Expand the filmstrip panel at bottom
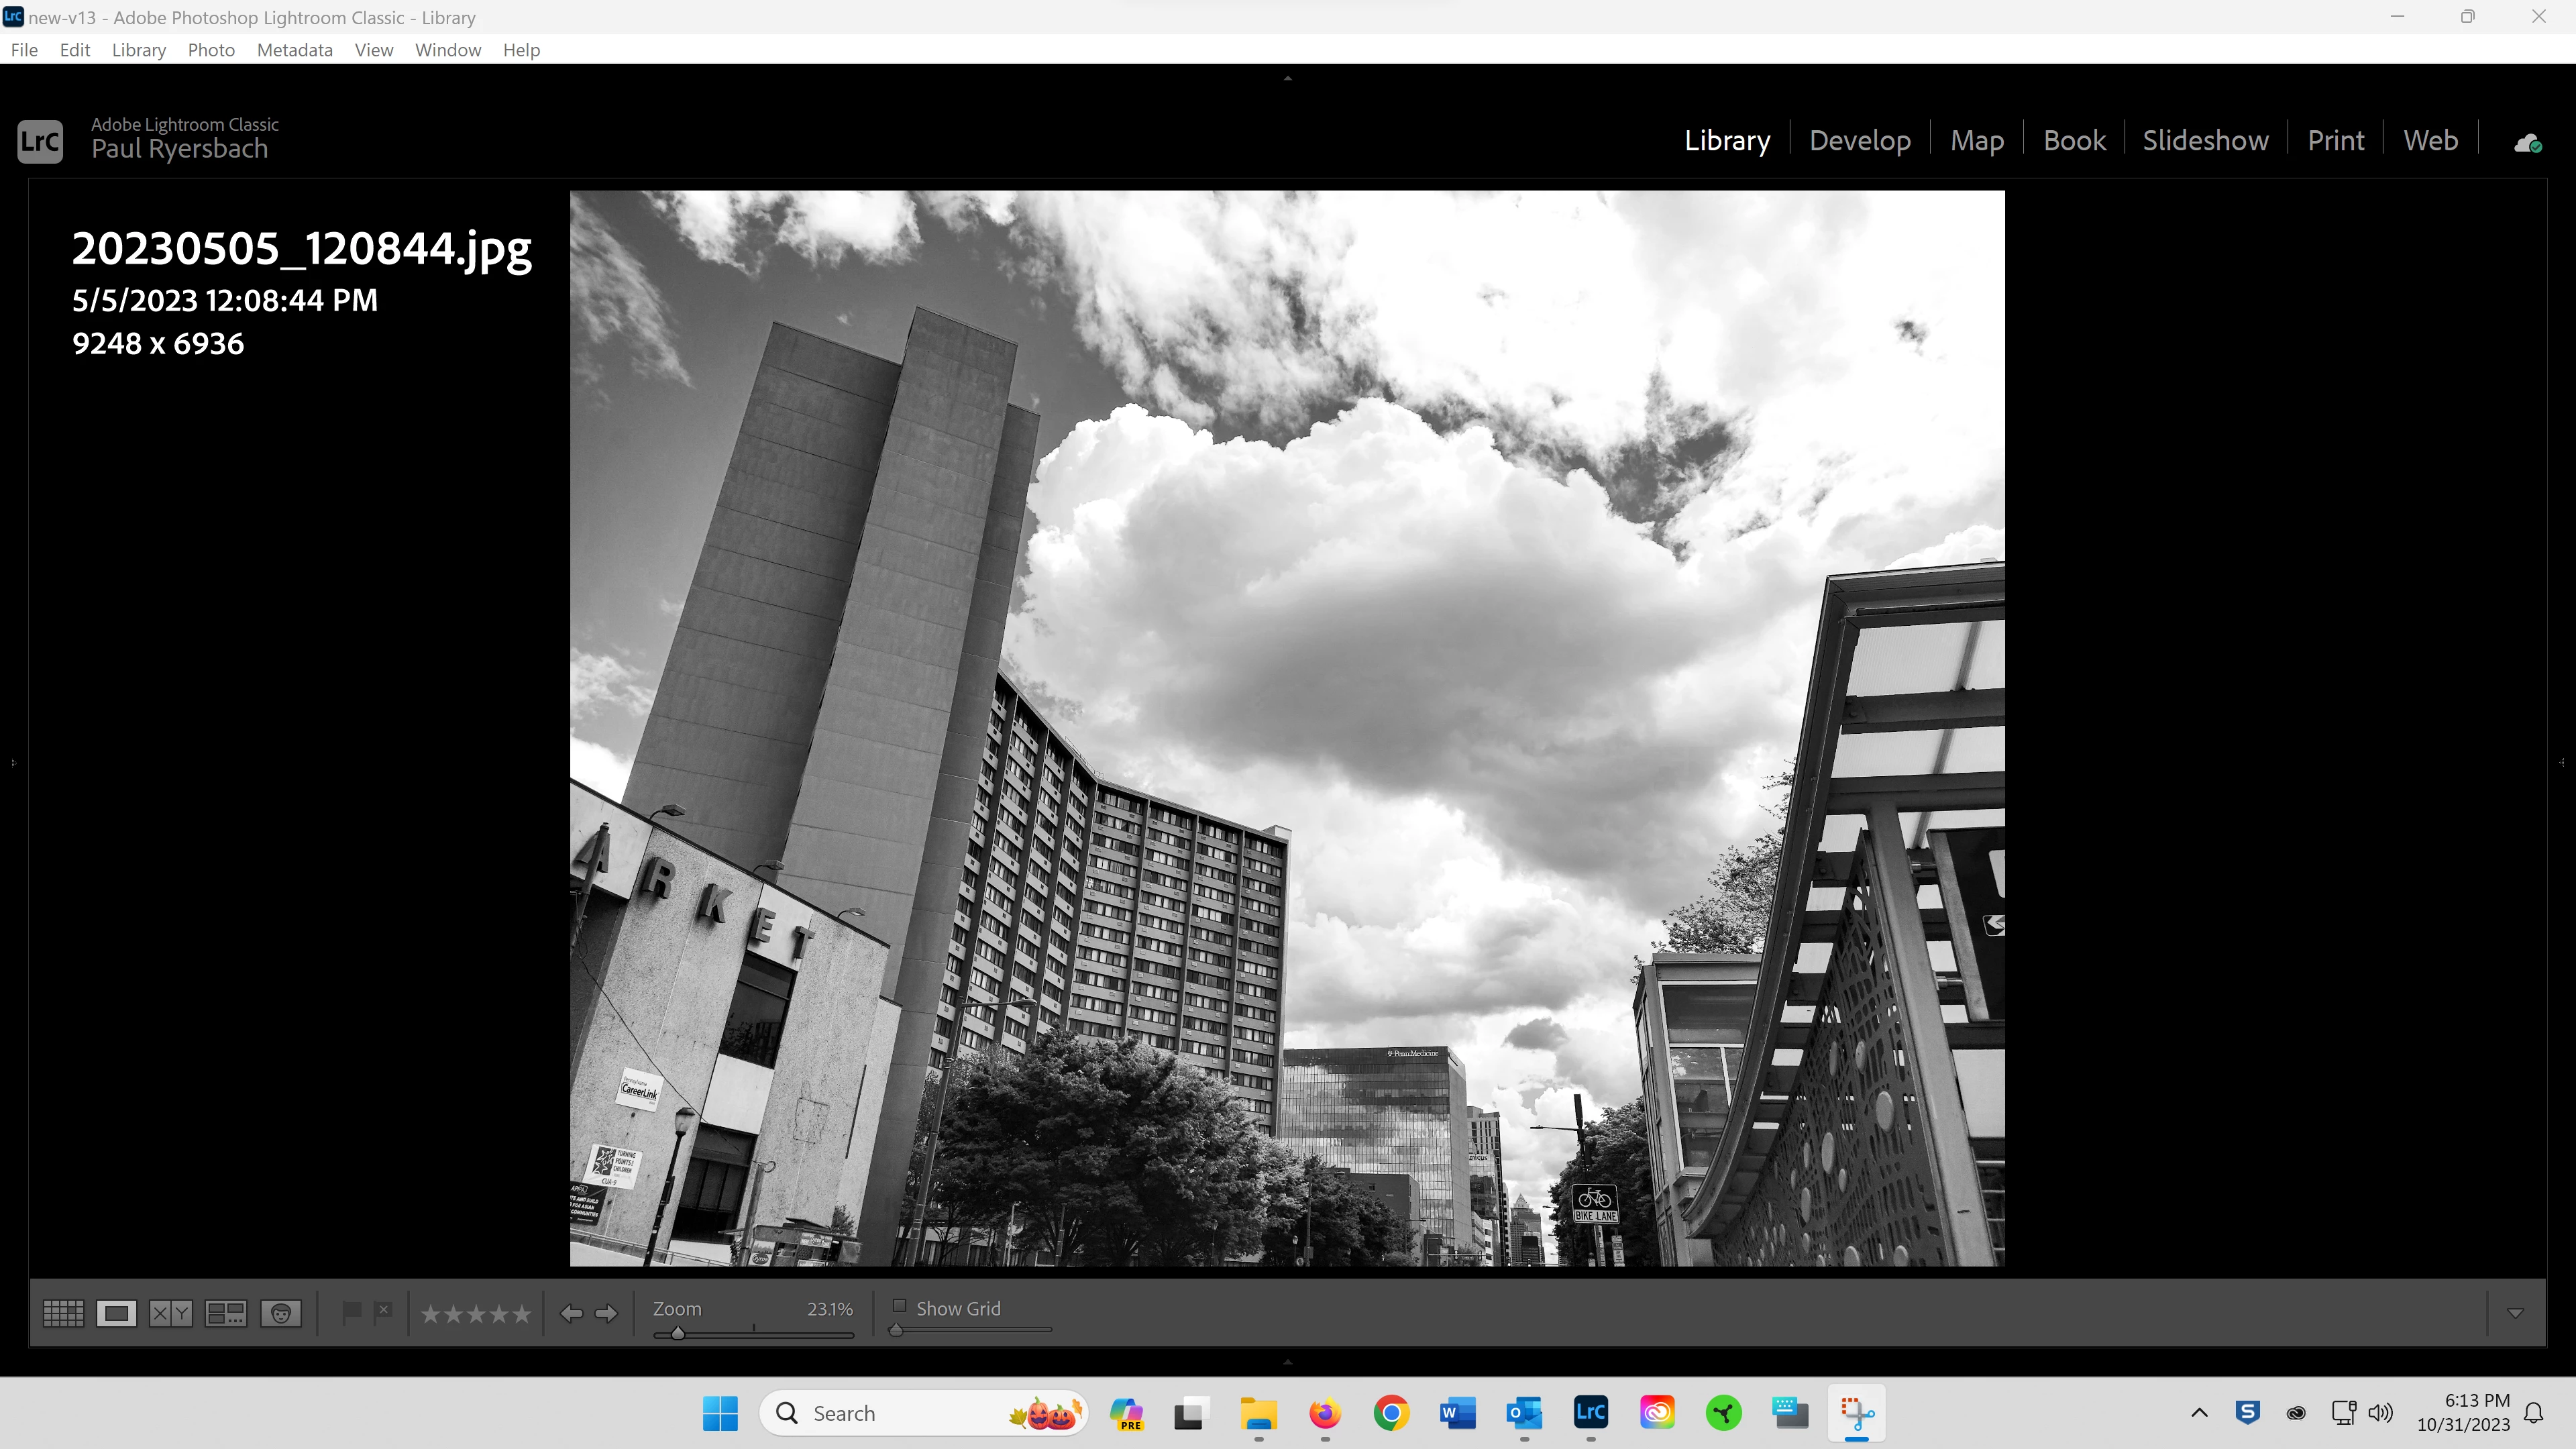2576x1449 pixels. pos(1288,1361)
